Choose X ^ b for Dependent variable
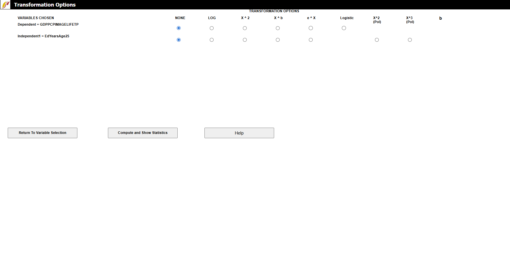The height and width of the screenshot is (259, 510). 278,28
